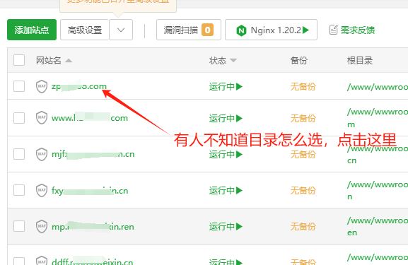Viewport: 408px width, 265px height.
Task: Open 高级设置 button
Action: 85,30
